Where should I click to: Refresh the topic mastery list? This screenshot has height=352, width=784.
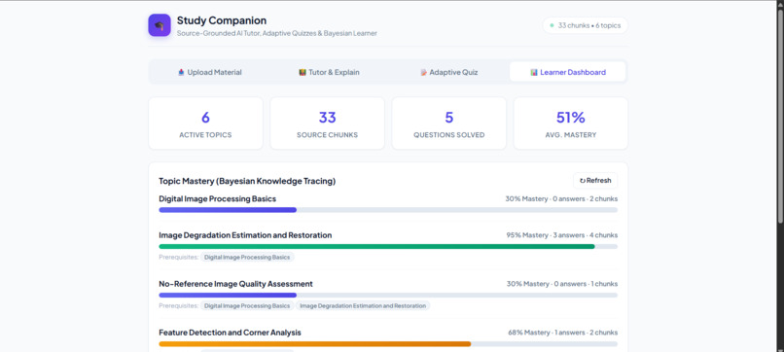[x=595, y=181]
